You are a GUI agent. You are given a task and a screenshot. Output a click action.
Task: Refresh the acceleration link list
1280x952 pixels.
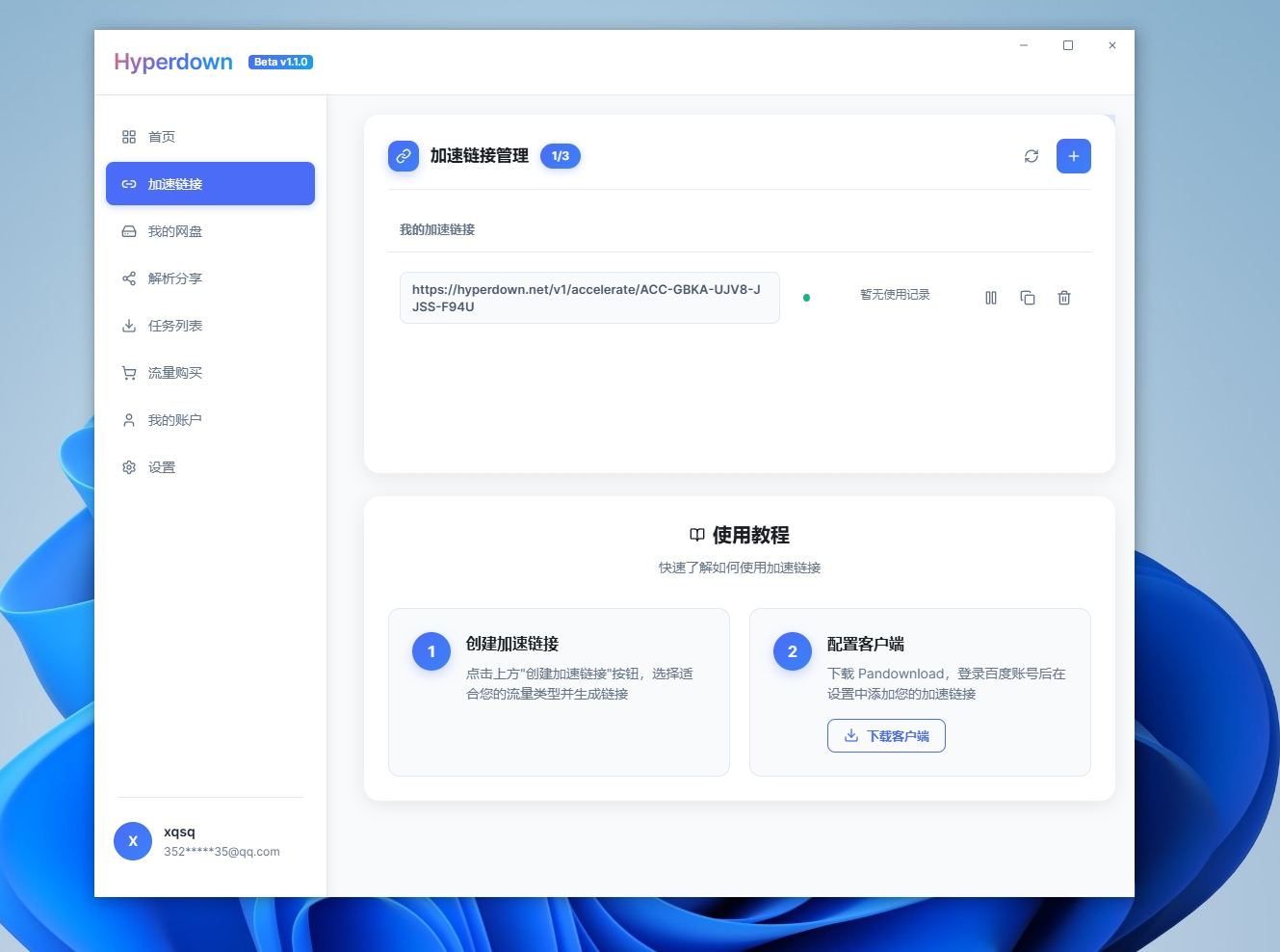point(1031,156)
